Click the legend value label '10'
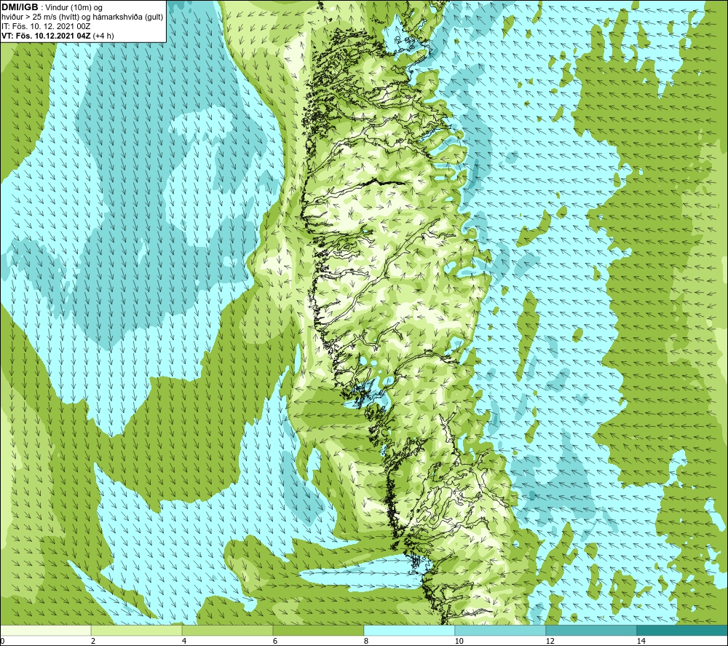This screenshot has height=646, width=728. tap(459, 641)
